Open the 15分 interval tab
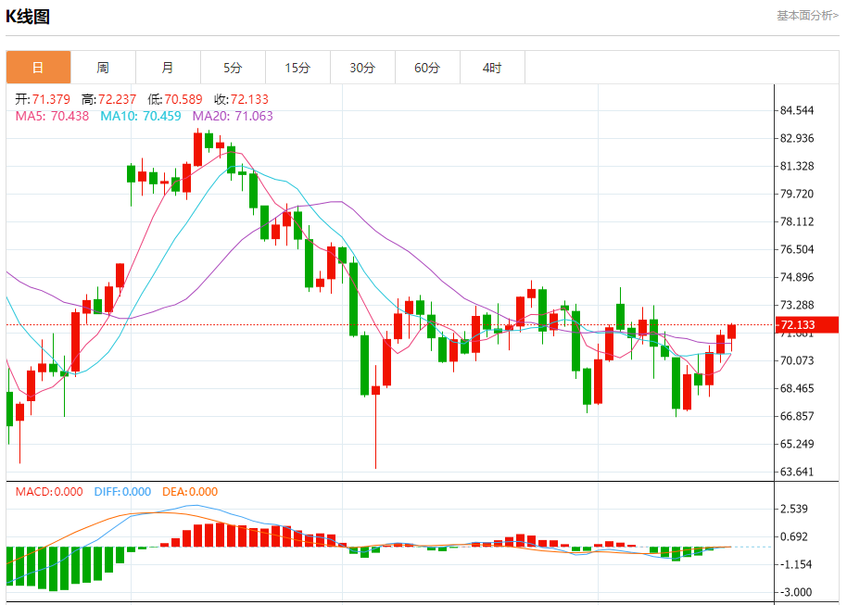 [x=297, y=68]
